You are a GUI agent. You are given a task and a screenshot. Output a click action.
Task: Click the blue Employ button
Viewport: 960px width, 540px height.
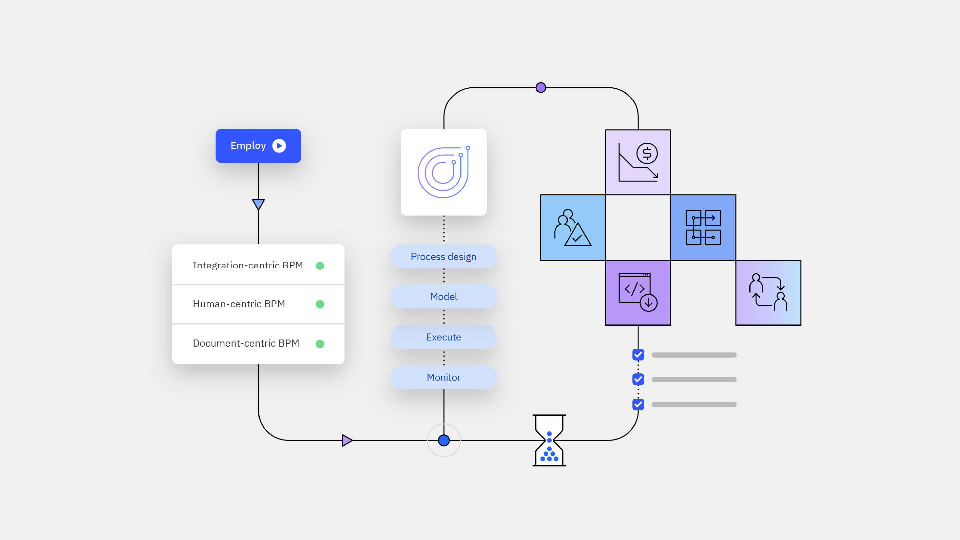(258, 146)
